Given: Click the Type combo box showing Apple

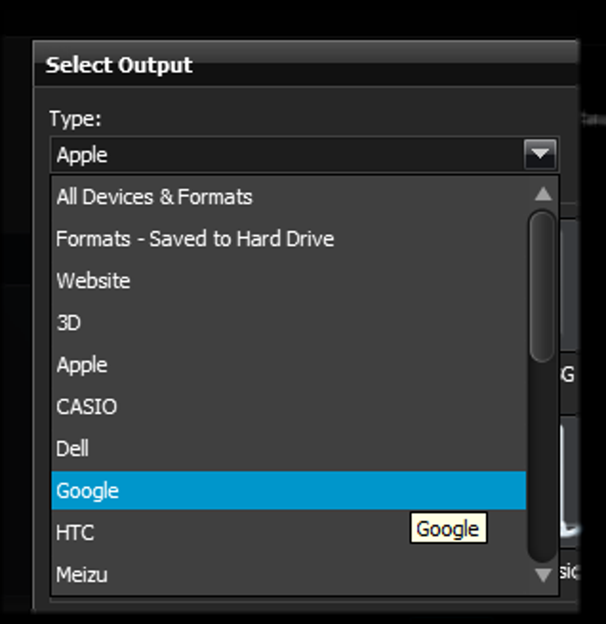Looking at the screenshot, I should pyautogui.click(x=305, y=155).
